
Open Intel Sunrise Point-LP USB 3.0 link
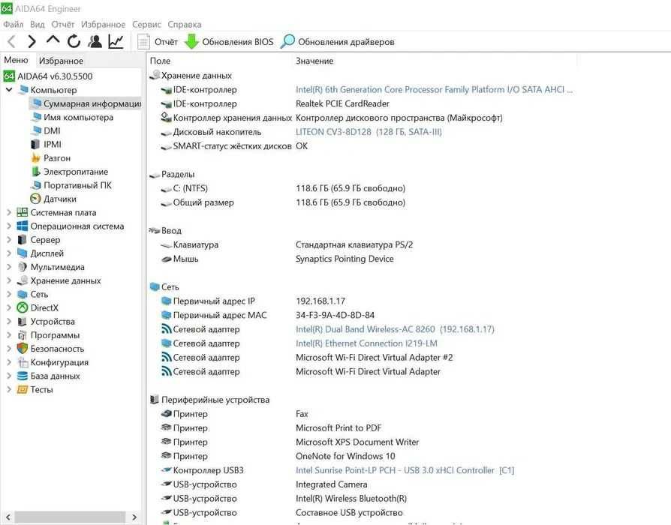[405, 470]
